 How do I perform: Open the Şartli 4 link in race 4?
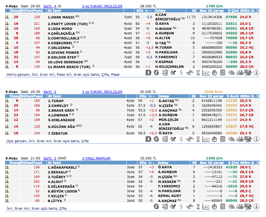[x=49, y=6]
